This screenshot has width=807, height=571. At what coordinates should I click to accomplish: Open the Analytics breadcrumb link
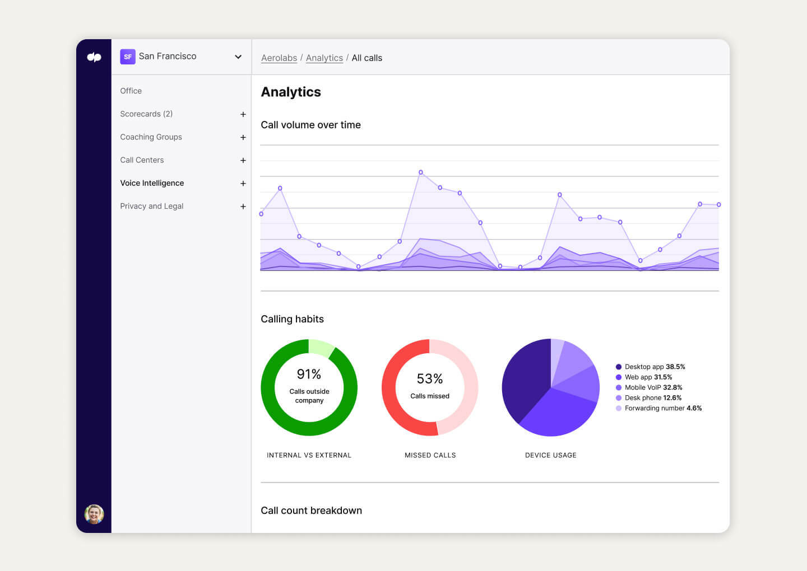click(x=324, y=58)
